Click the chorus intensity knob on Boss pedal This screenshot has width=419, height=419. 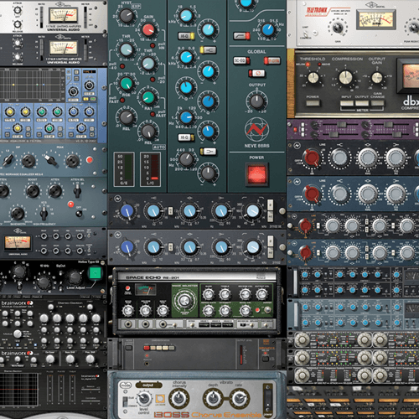[x=178, y=399]
